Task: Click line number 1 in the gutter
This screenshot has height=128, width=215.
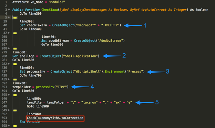Action: tap(6, 2)
